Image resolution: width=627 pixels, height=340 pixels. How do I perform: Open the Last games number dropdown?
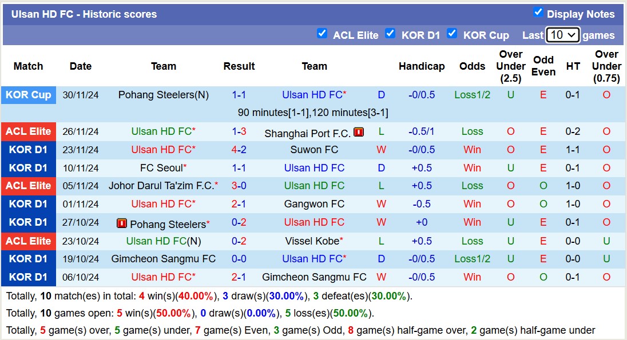[x=562, y=35]
